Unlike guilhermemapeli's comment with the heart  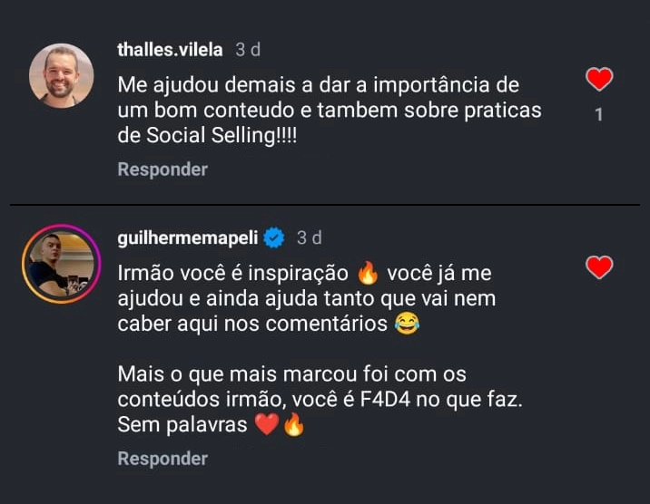tap(599, 267)
